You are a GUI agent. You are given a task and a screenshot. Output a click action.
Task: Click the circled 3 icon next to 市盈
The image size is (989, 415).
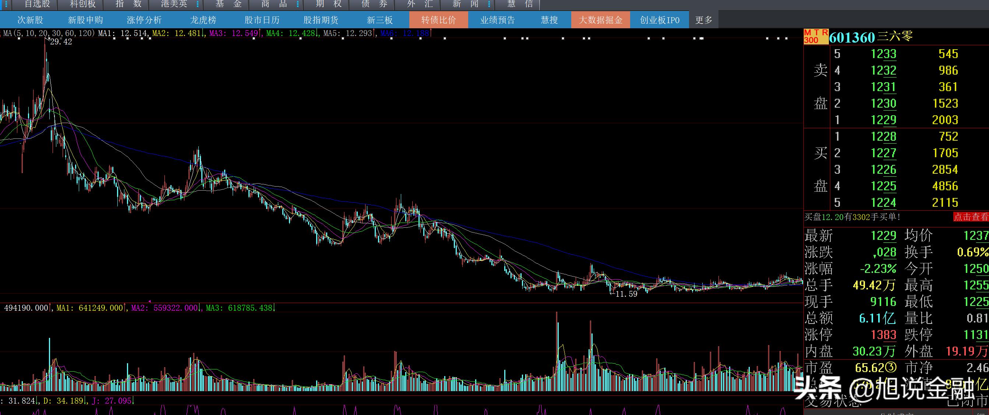click(891, 368)
